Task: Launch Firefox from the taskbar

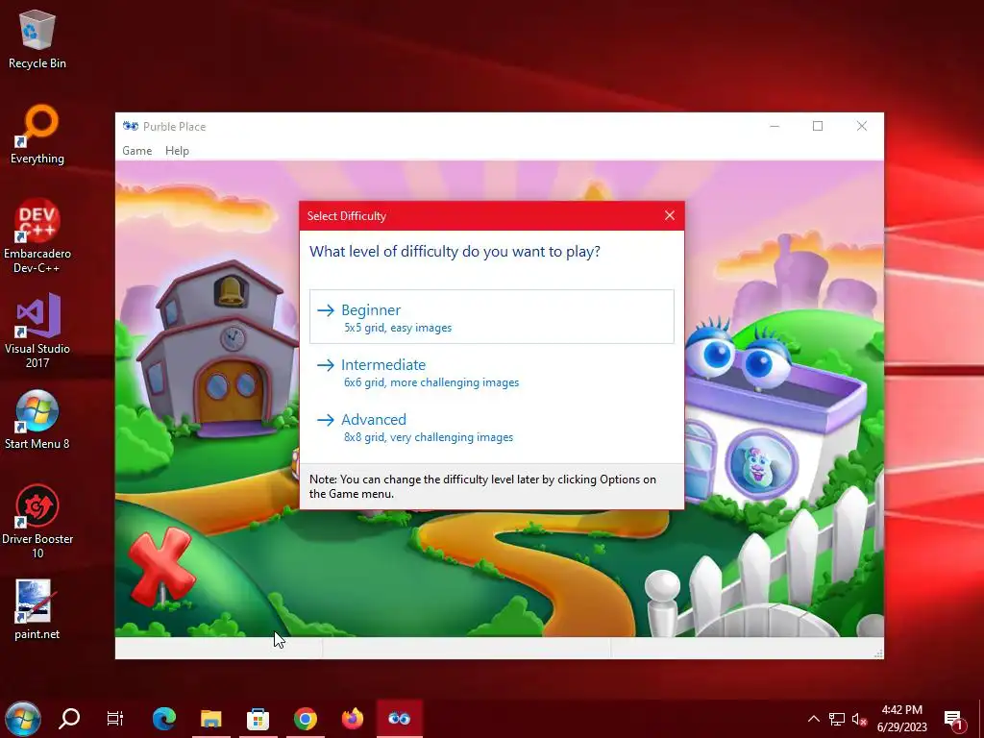Action: click(353, 719)
